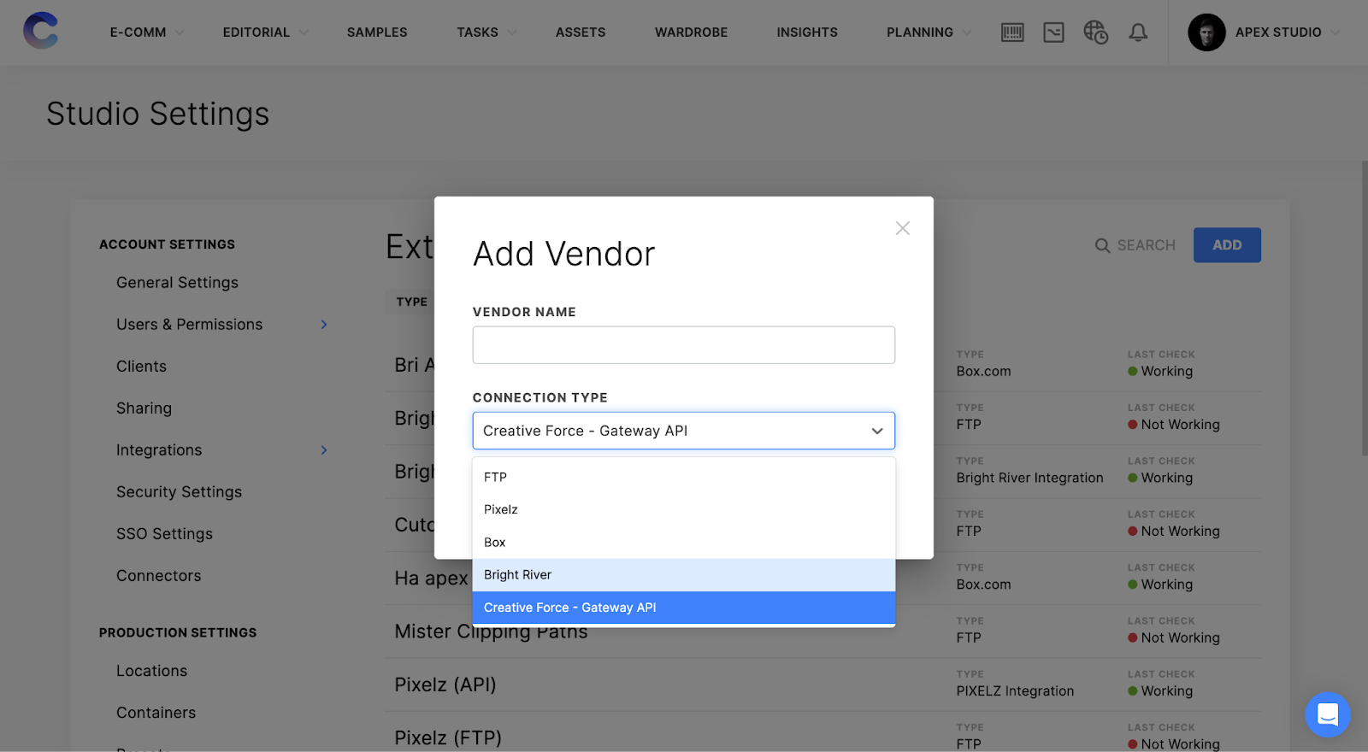Open the chat support bubble
The width and height of the screenshot is (1368, 752).
click(x=1328, y=714)
